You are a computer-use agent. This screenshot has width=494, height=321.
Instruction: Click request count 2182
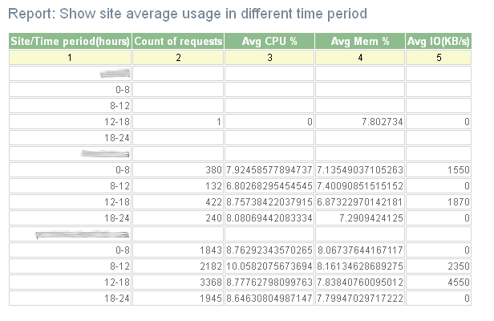pos(211,266)
